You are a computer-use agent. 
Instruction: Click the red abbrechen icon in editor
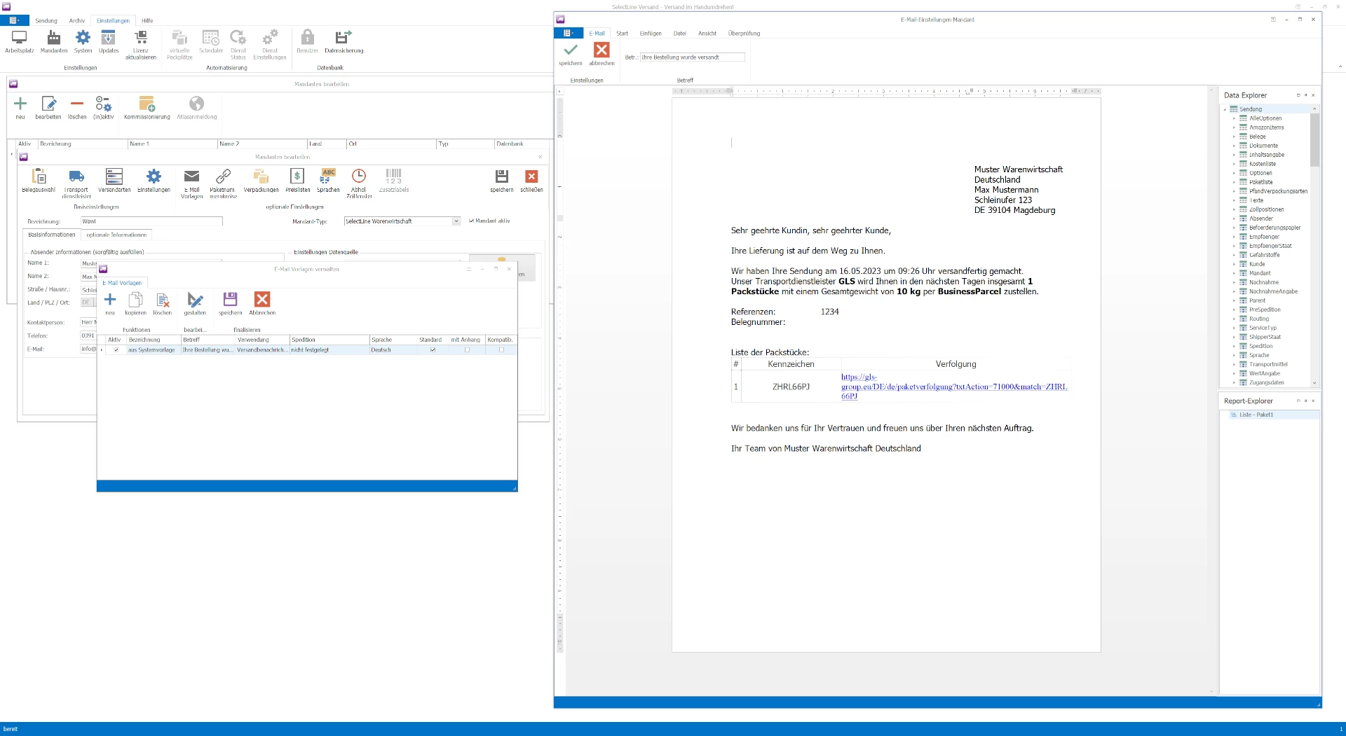(x=601, y=50)
